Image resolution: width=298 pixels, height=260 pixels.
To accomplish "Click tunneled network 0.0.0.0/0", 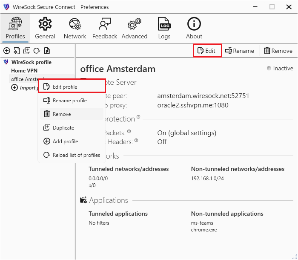I will tap(98, 179).
